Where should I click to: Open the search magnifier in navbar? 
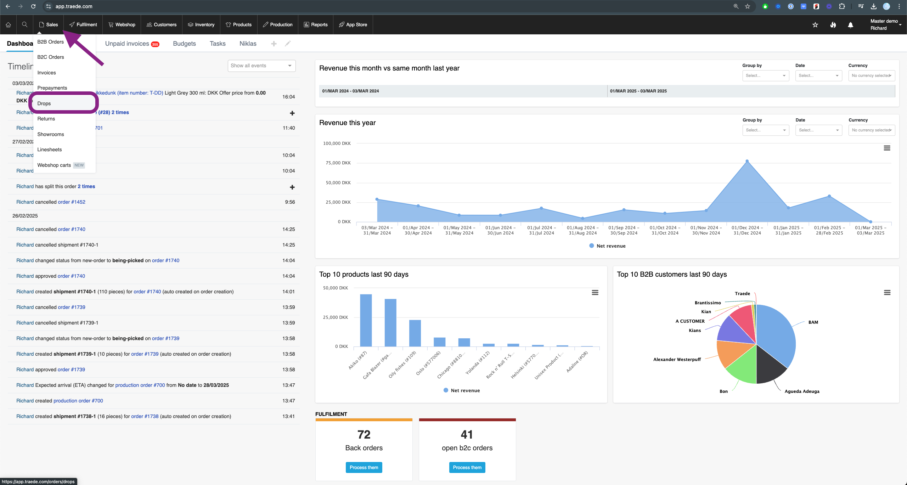[x=24, y=24]
